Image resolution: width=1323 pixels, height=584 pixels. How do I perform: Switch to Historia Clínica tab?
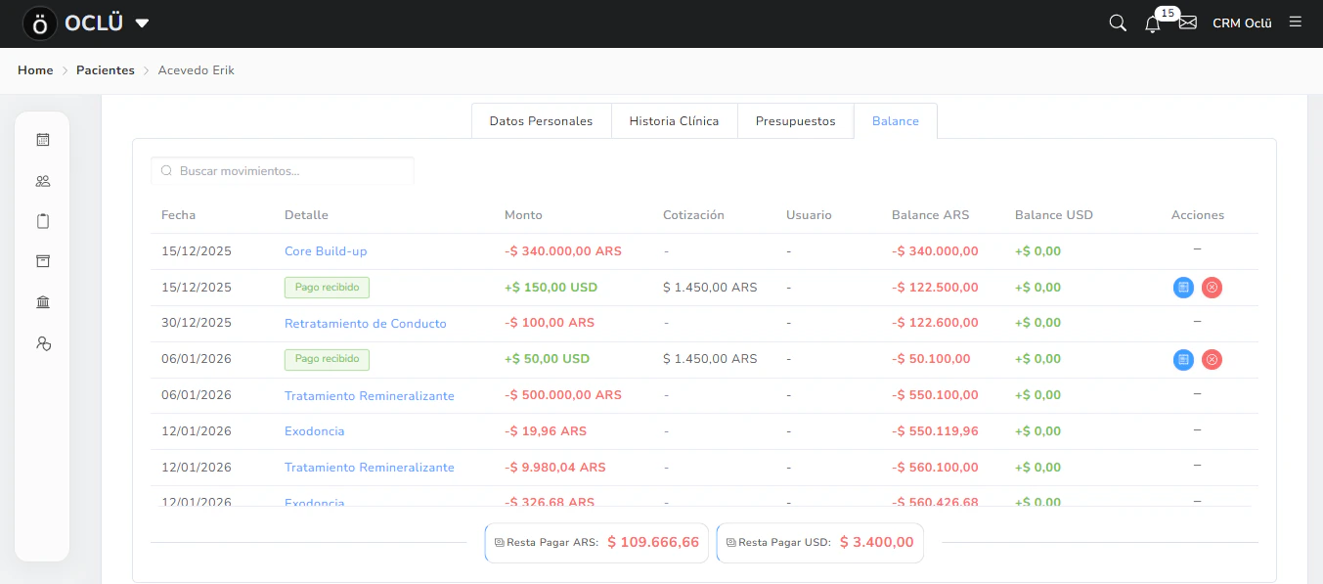(674, 121)
